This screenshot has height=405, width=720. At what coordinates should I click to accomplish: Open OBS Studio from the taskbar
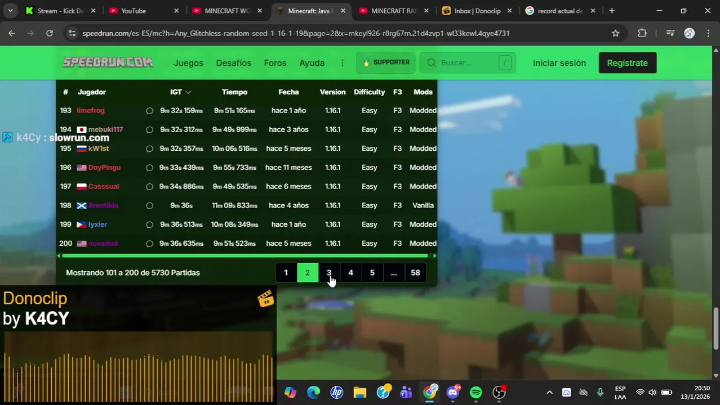click(499, 392)
